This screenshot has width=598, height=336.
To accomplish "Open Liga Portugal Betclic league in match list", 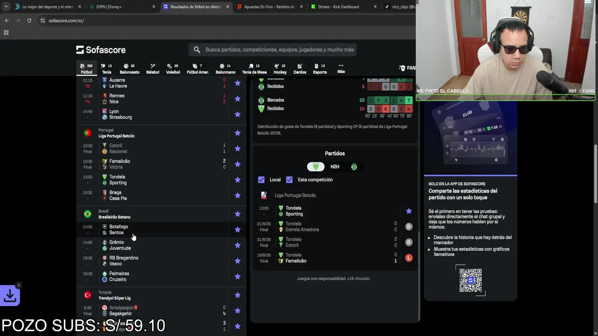I will pos(116,136).
